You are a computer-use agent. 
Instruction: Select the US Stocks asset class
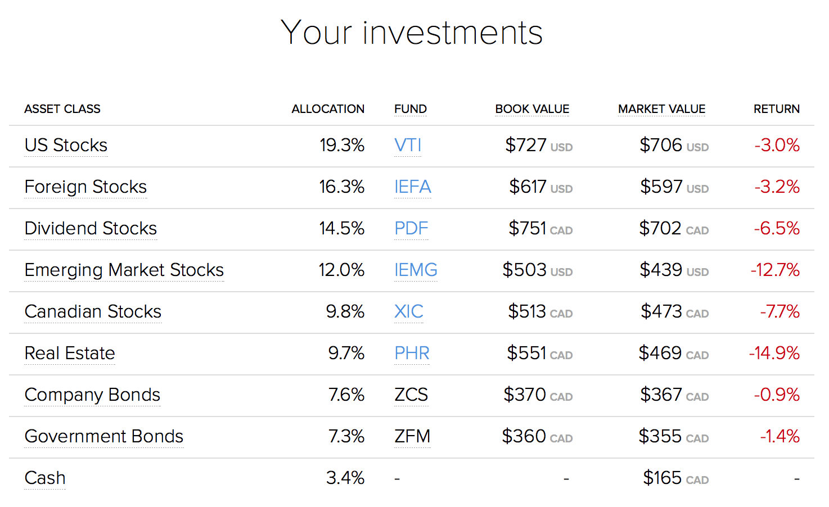coord(66,145)
